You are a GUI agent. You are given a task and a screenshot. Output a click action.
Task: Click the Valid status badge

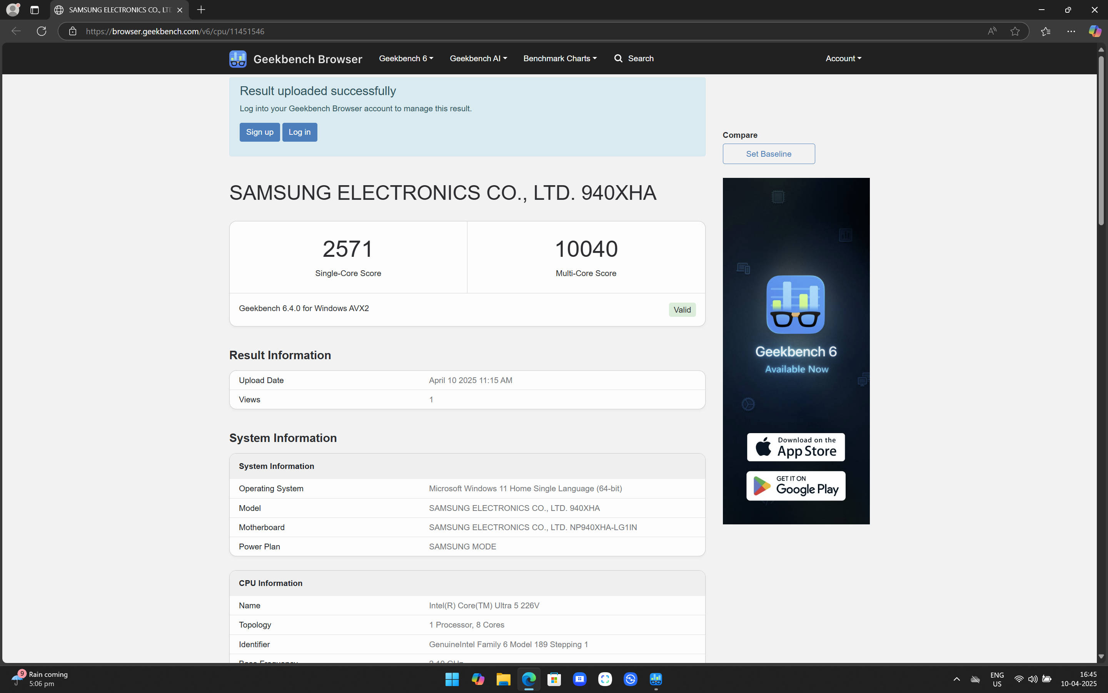pos(682,310)
